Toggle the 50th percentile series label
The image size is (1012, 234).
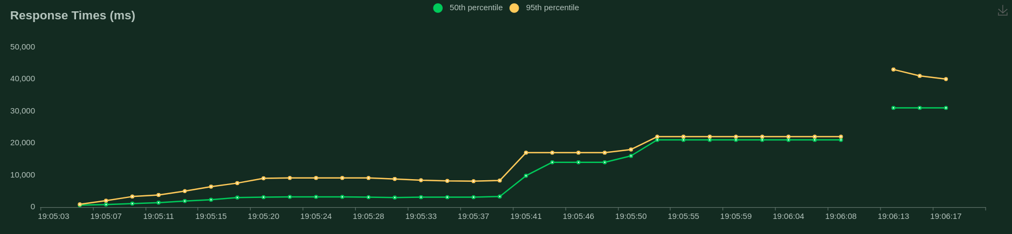pyautogui.click(x=476, y=8)
